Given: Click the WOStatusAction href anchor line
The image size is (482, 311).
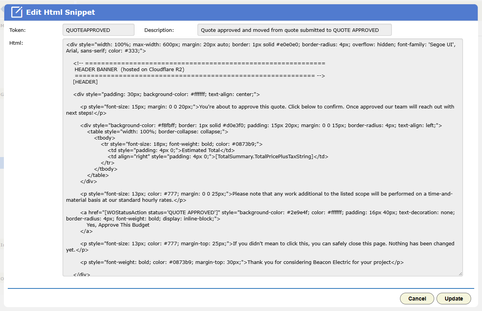Looking at the screenshot, I should (260, 215).
